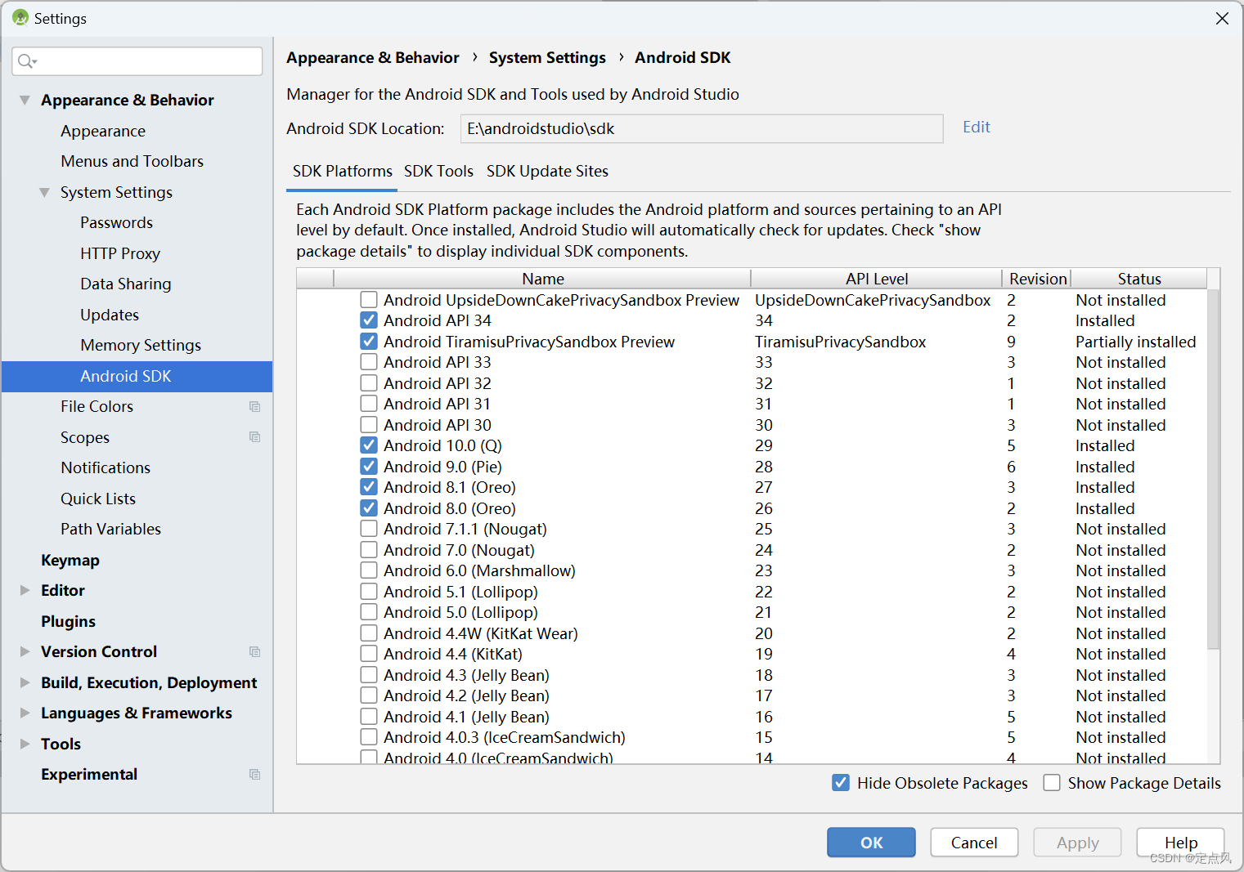
Task: Collapse the System Settings tree node
Action: [x=44, y=192]
